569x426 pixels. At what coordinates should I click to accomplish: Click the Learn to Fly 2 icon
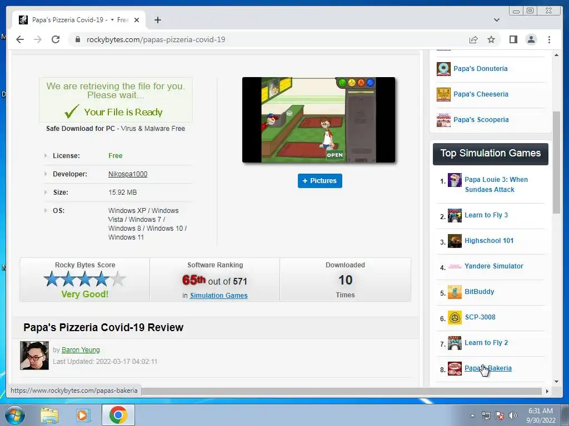pos(455,343)
